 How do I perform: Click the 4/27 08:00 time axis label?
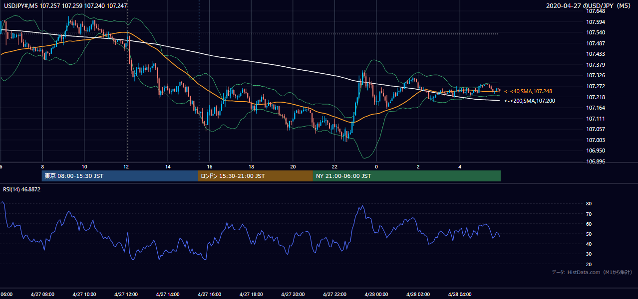pos(42,295)
